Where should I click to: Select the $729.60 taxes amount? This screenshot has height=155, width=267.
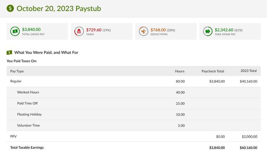94,30
